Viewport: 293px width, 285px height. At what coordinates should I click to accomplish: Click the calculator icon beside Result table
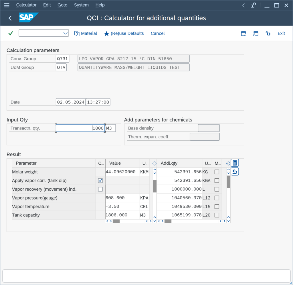click(x=235, y=163)
